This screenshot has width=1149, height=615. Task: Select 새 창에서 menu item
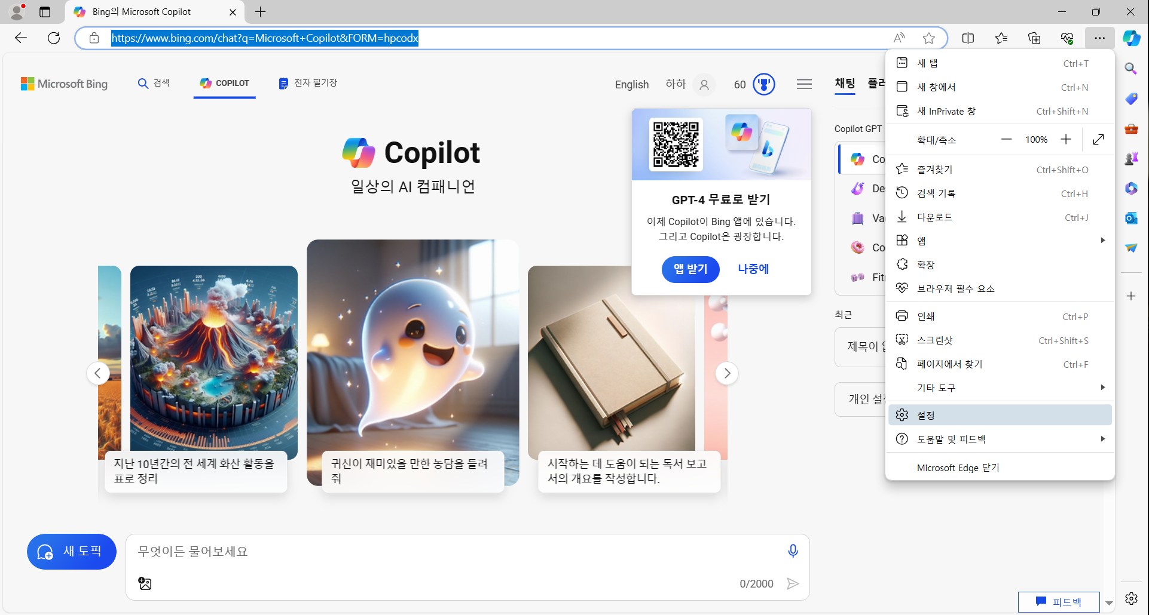tap(1000, 87)
